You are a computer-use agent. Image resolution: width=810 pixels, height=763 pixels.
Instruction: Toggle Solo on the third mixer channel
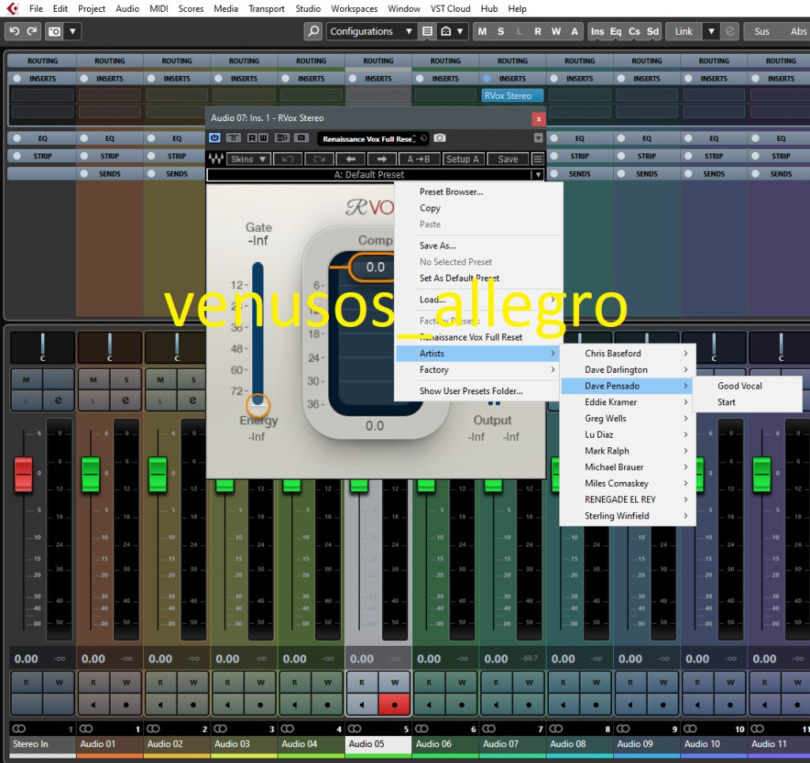point(192,380)
